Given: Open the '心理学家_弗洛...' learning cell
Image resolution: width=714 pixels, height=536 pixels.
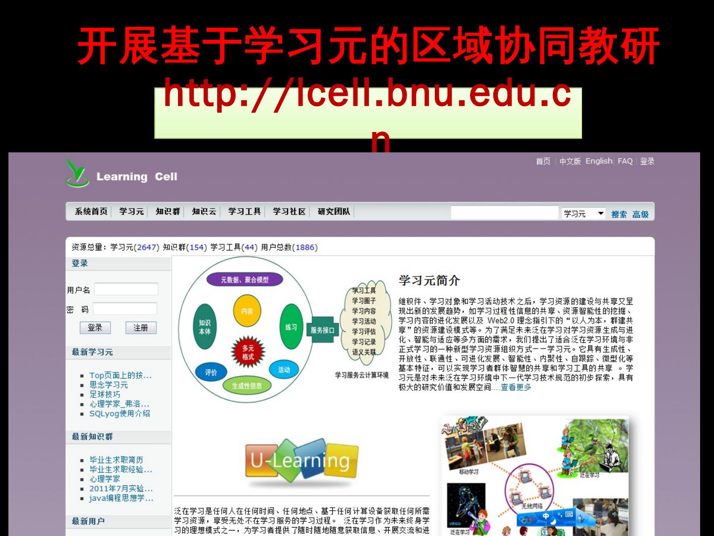Looking at the screenshot, I should click(x=119, y=404).
